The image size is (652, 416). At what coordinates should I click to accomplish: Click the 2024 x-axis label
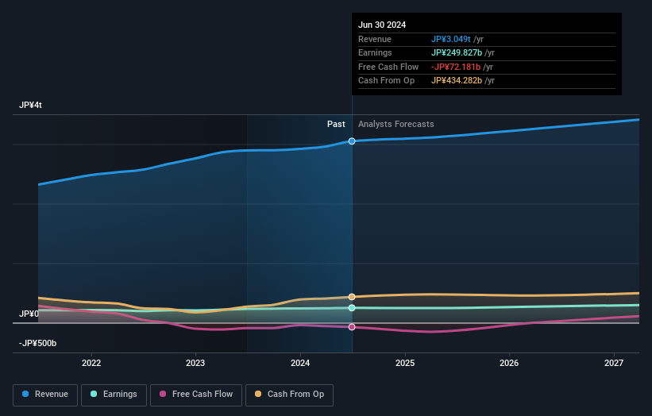click(x=300, y=364)
